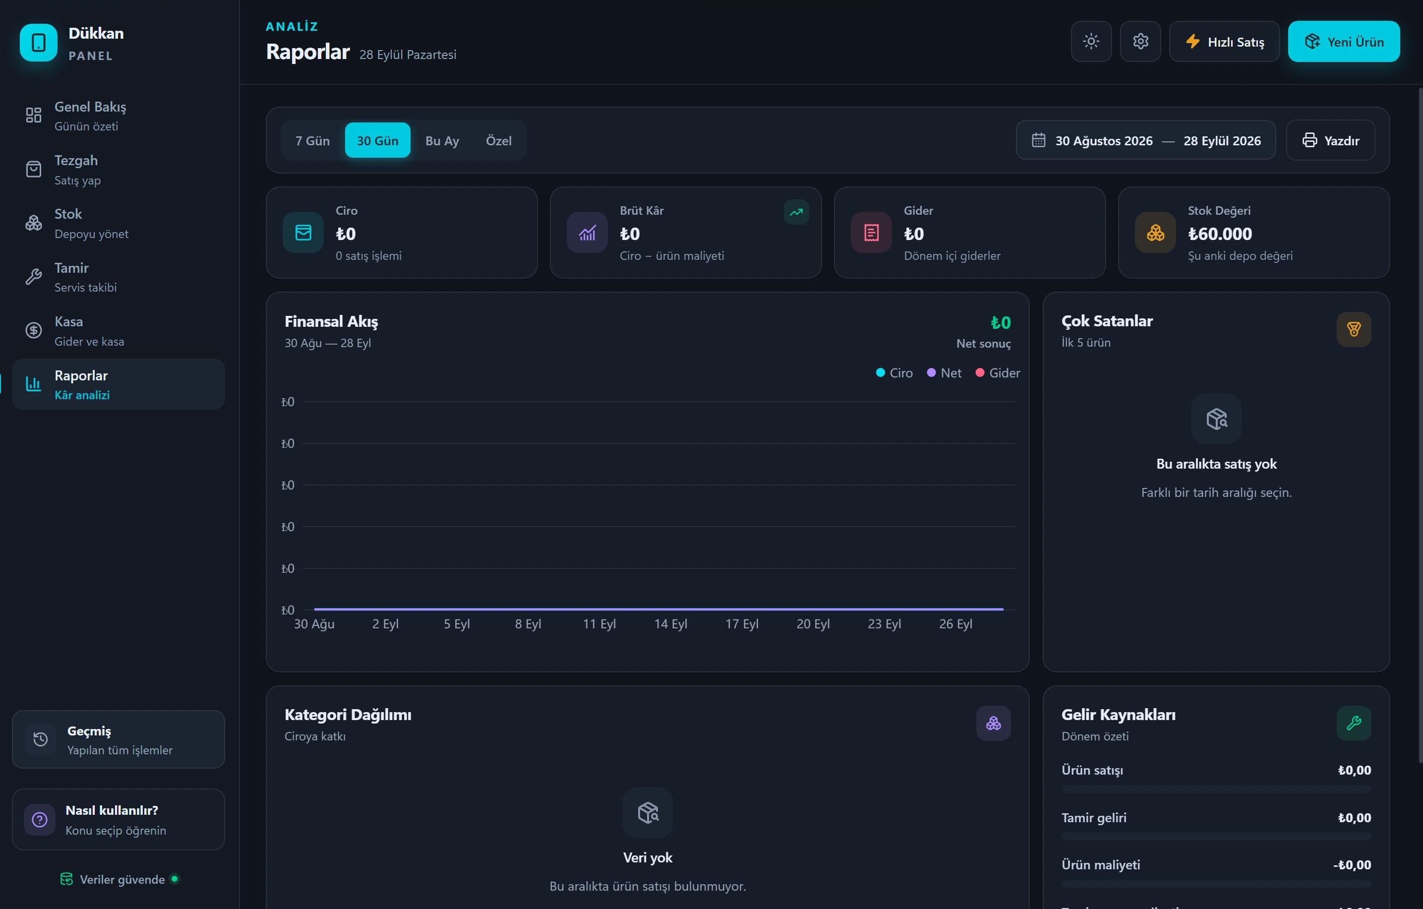
Task: Click the Ciro card wallet icon
Action: [303, 232]
